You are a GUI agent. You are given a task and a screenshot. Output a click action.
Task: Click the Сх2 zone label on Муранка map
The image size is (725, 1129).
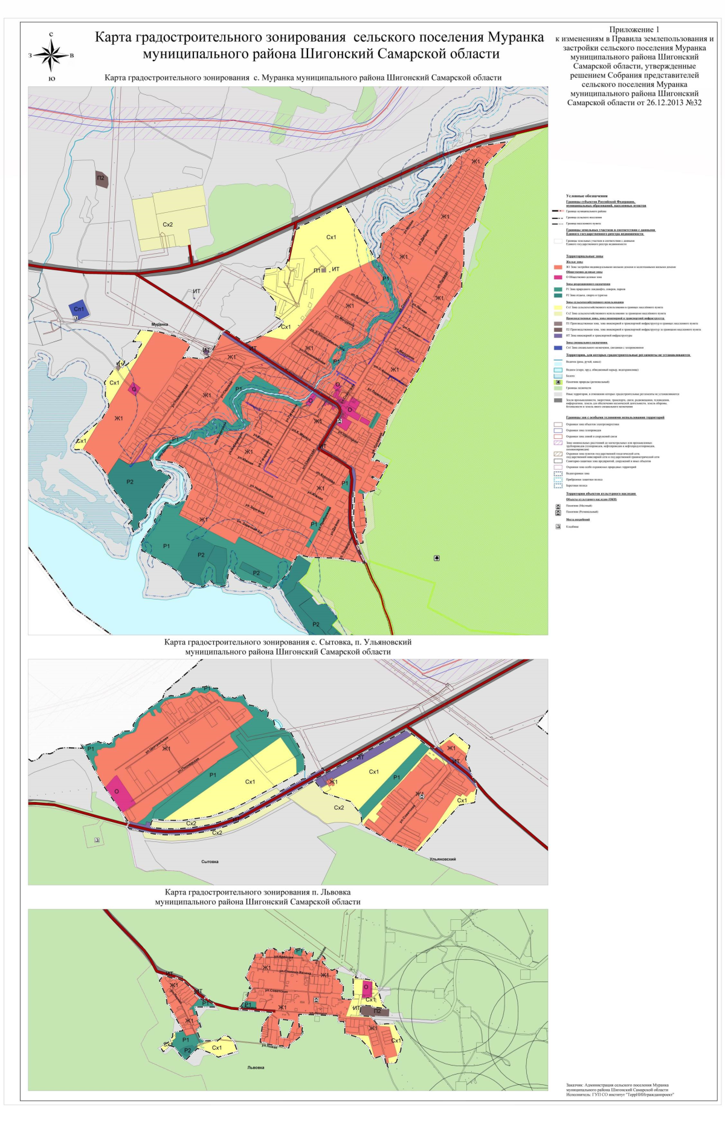[168, 225]
